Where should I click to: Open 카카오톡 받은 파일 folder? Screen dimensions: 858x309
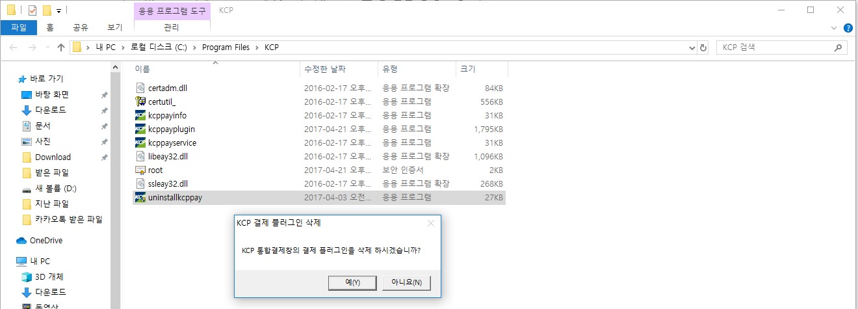click(x=68, y=219)
